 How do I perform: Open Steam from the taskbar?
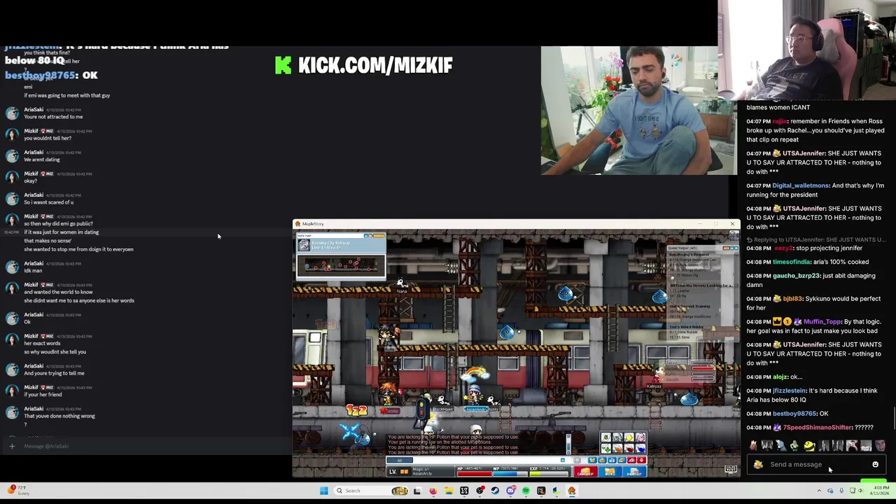495,491
